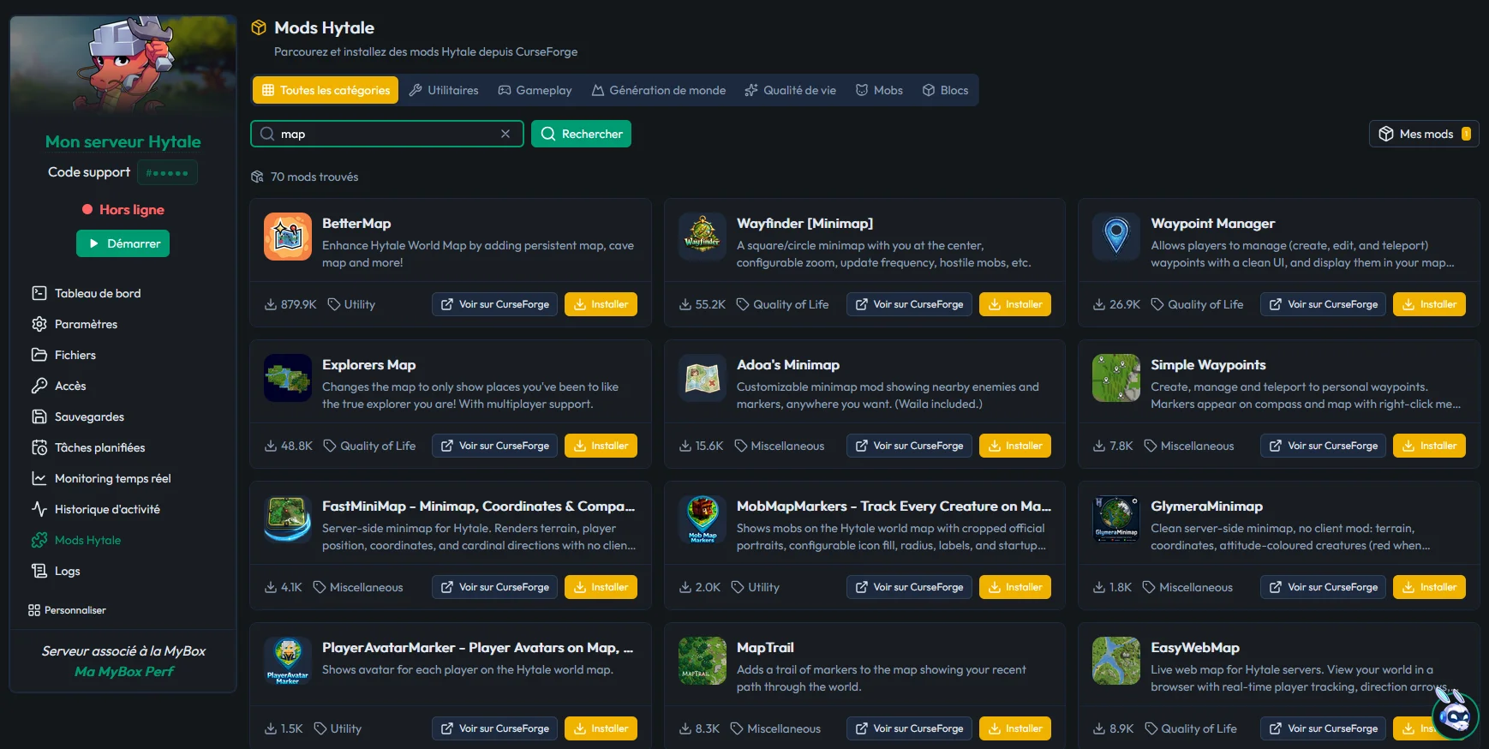Image resolution: width=1489 pixels, height=749 pixels.
Task: Filter by Gameplay category
Action: 535,90
